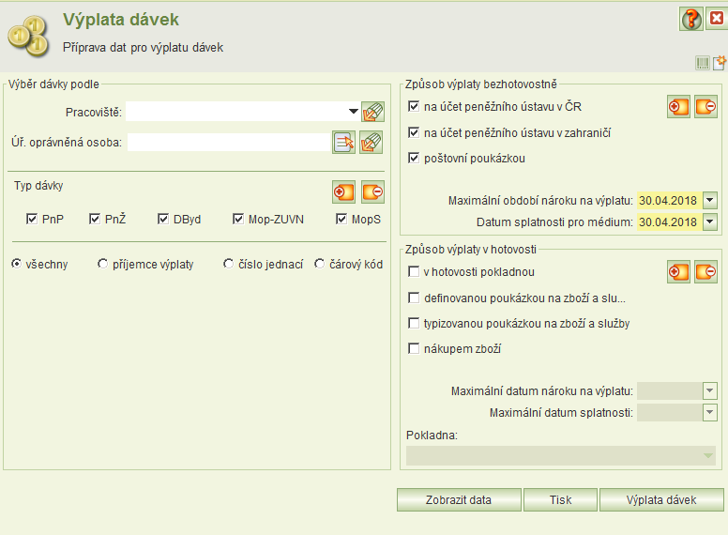
Task: Enable v hotovosti pokladnou
Action: (414, 271)
